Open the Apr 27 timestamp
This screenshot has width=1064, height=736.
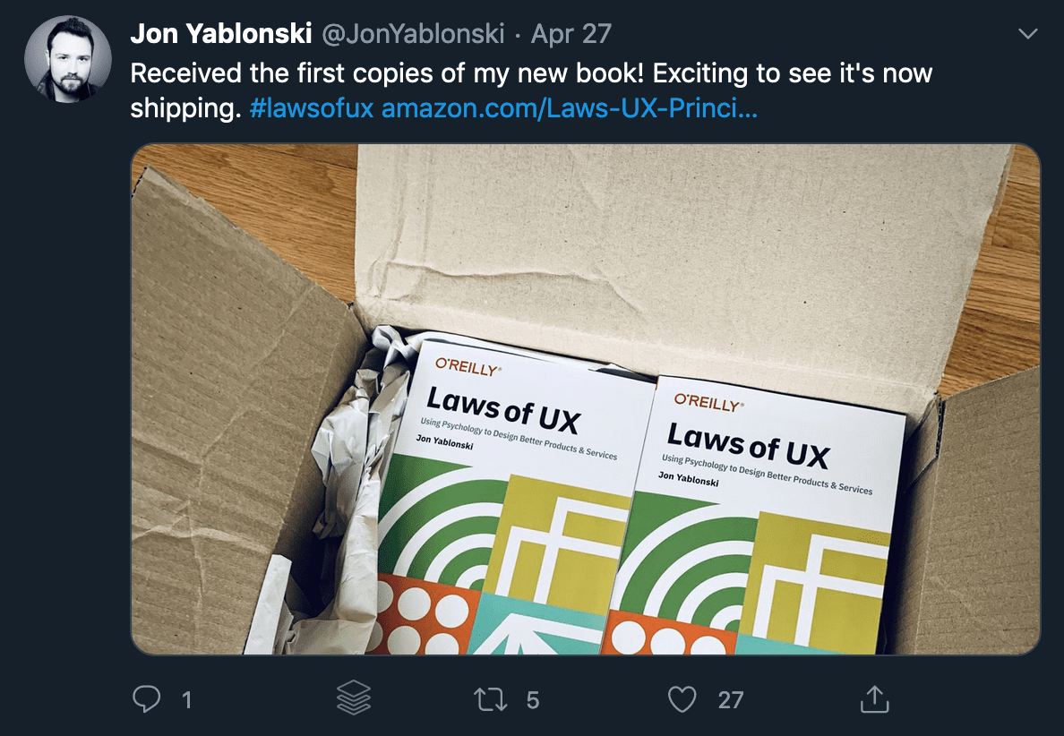(x=571, y=33)
